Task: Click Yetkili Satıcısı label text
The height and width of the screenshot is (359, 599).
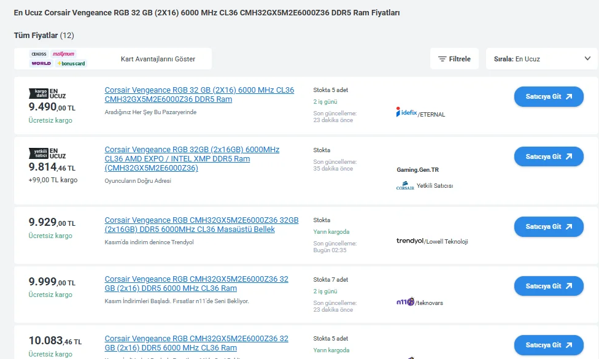Action: tap(435, 185)
